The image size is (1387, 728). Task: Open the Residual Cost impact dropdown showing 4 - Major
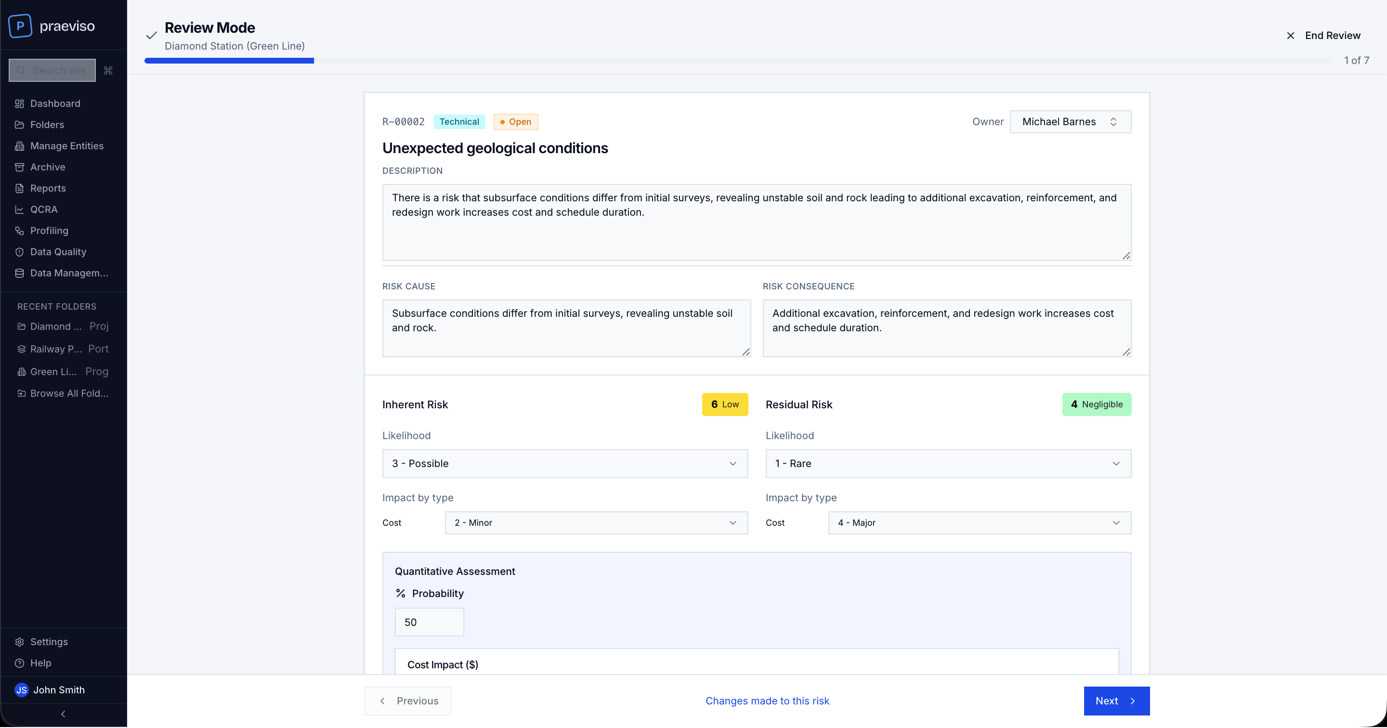(978, 522)
